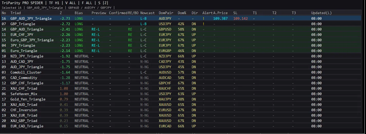Select the GBP_Triangle row
Screen dimensions: 366x134
(x=181, y=24)
